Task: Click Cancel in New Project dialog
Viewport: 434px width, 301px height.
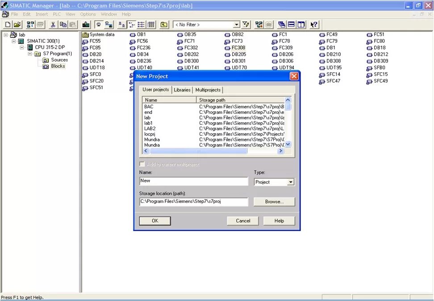Action: click(243, 221)
